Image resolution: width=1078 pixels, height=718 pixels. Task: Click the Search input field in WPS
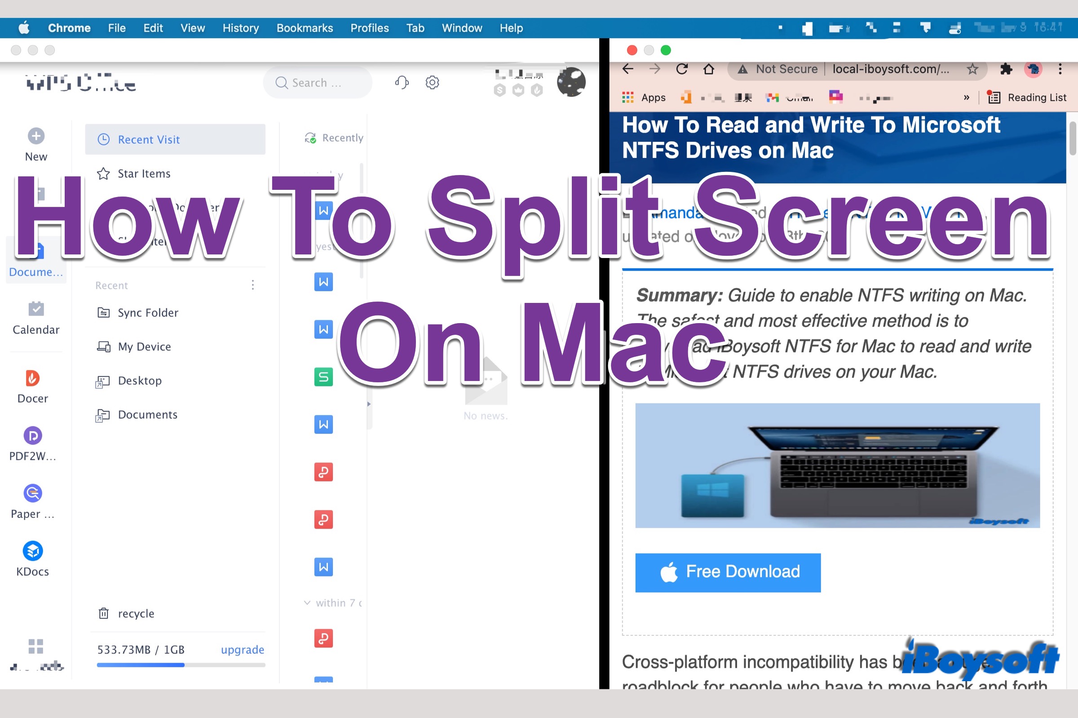[318, 83]
